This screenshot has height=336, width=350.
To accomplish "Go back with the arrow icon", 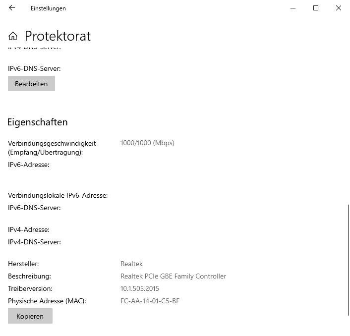I will (12, 8).
